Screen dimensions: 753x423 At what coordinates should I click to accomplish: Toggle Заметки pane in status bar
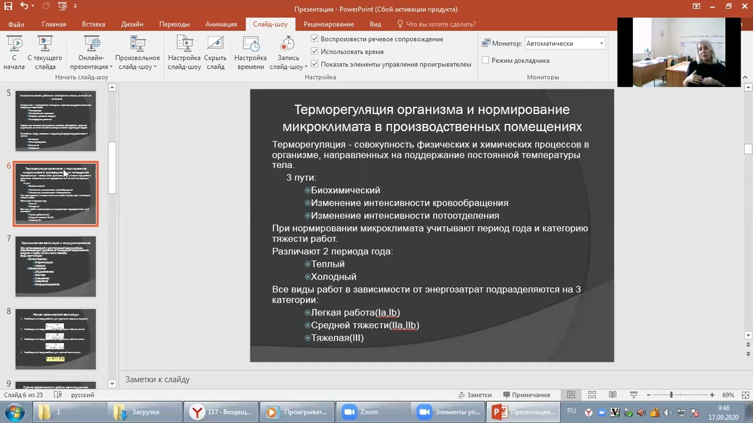coord(475,395)
